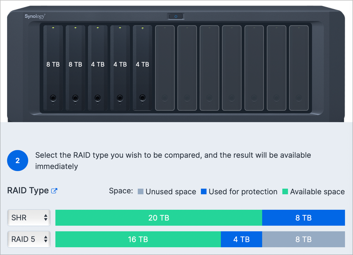
Task: Click the SHR 20 TB available space bar
Action: point(159,218)
